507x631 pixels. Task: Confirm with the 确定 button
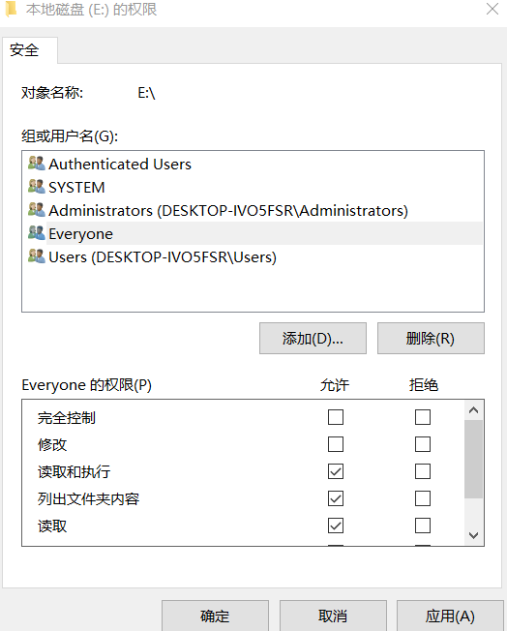[x=215, y=616]
